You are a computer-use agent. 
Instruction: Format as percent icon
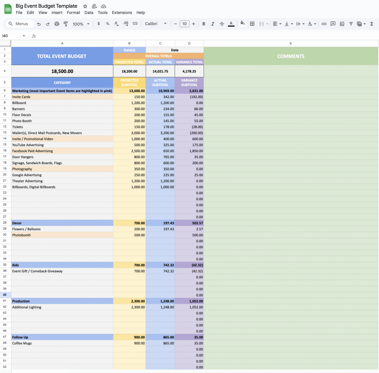(107, 24)
